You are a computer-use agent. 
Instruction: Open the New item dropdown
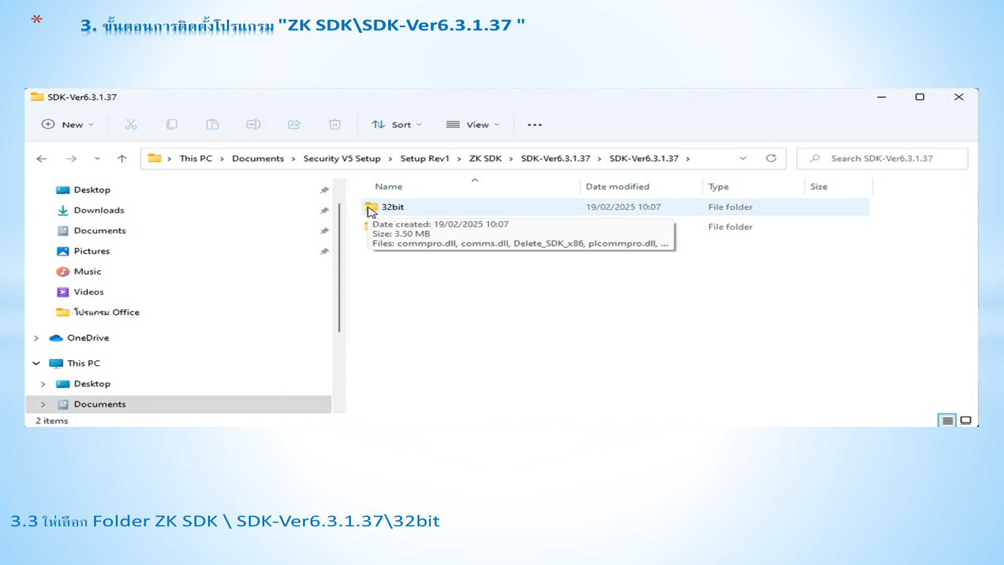click(67, 125)
